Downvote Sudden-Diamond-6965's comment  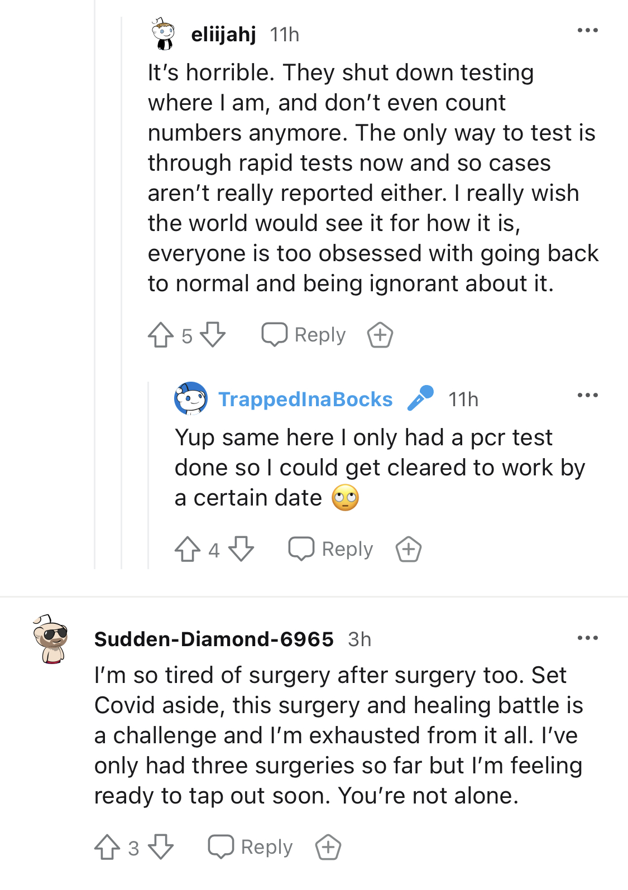pyautogui.click(x=161, y=847)
